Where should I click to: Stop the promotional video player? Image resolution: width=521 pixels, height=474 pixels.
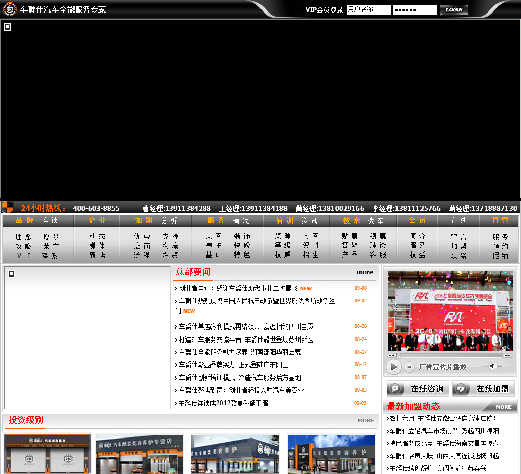(x=410, y=367)
